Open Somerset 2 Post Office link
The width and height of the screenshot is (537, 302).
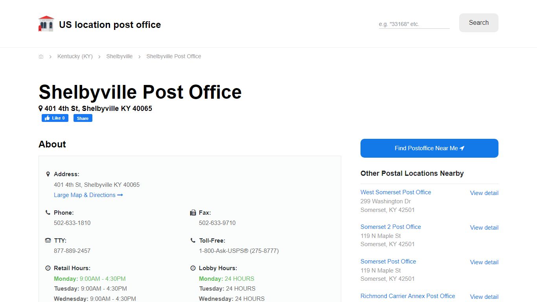(390, 227)
